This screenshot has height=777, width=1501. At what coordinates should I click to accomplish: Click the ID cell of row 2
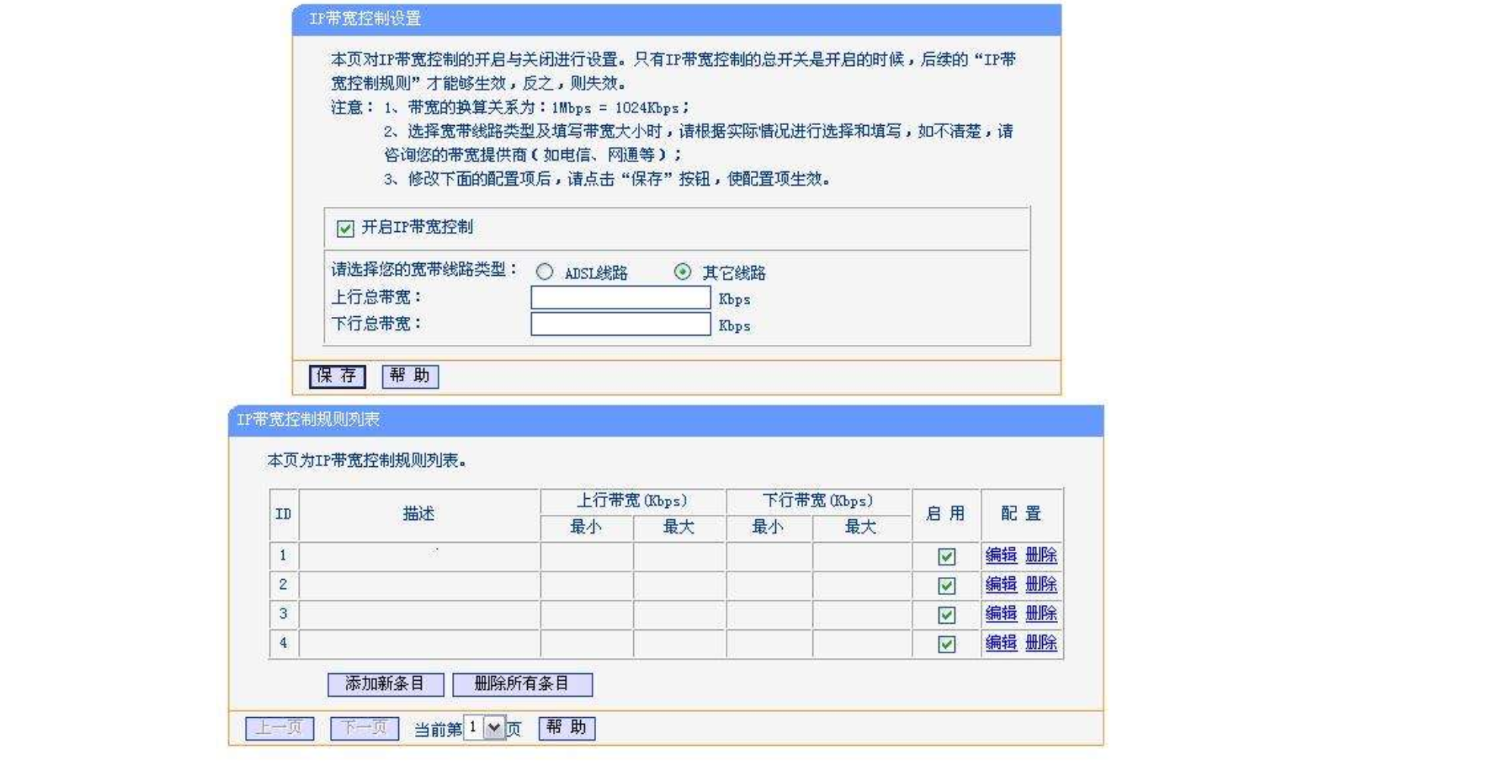284,584
